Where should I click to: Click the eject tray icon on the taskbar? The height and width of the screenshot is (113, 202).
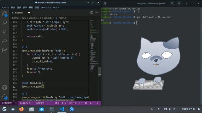(152, 109)
